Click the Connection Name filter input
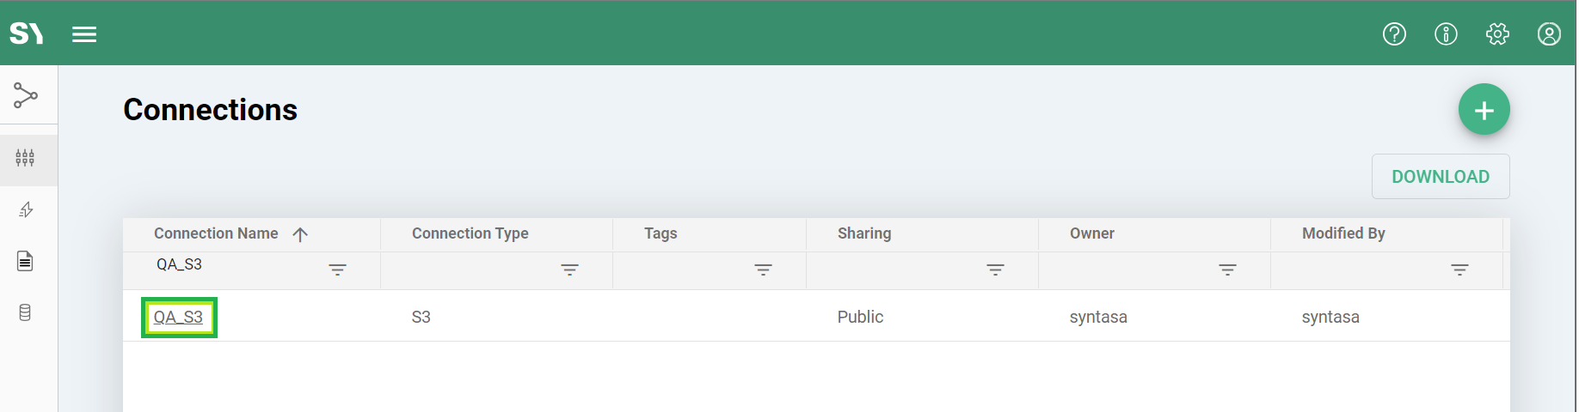 pos(232,265)
